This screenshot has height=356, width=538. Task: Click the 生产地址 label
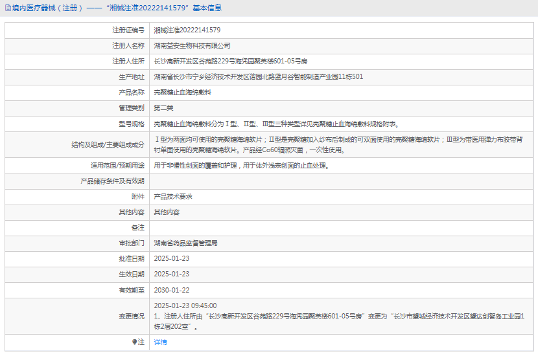(132, 77)
